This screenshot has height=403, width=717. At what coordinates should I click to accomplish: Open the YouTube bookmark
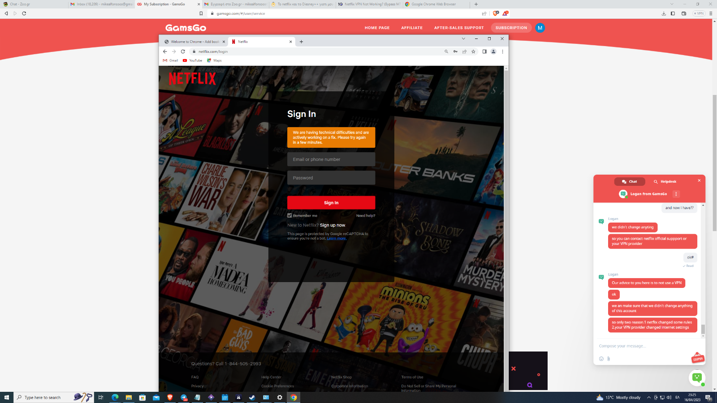(193, 60)
